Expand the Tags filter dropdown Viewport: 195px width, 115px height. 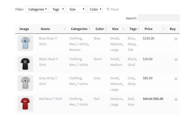click(57, 9)
